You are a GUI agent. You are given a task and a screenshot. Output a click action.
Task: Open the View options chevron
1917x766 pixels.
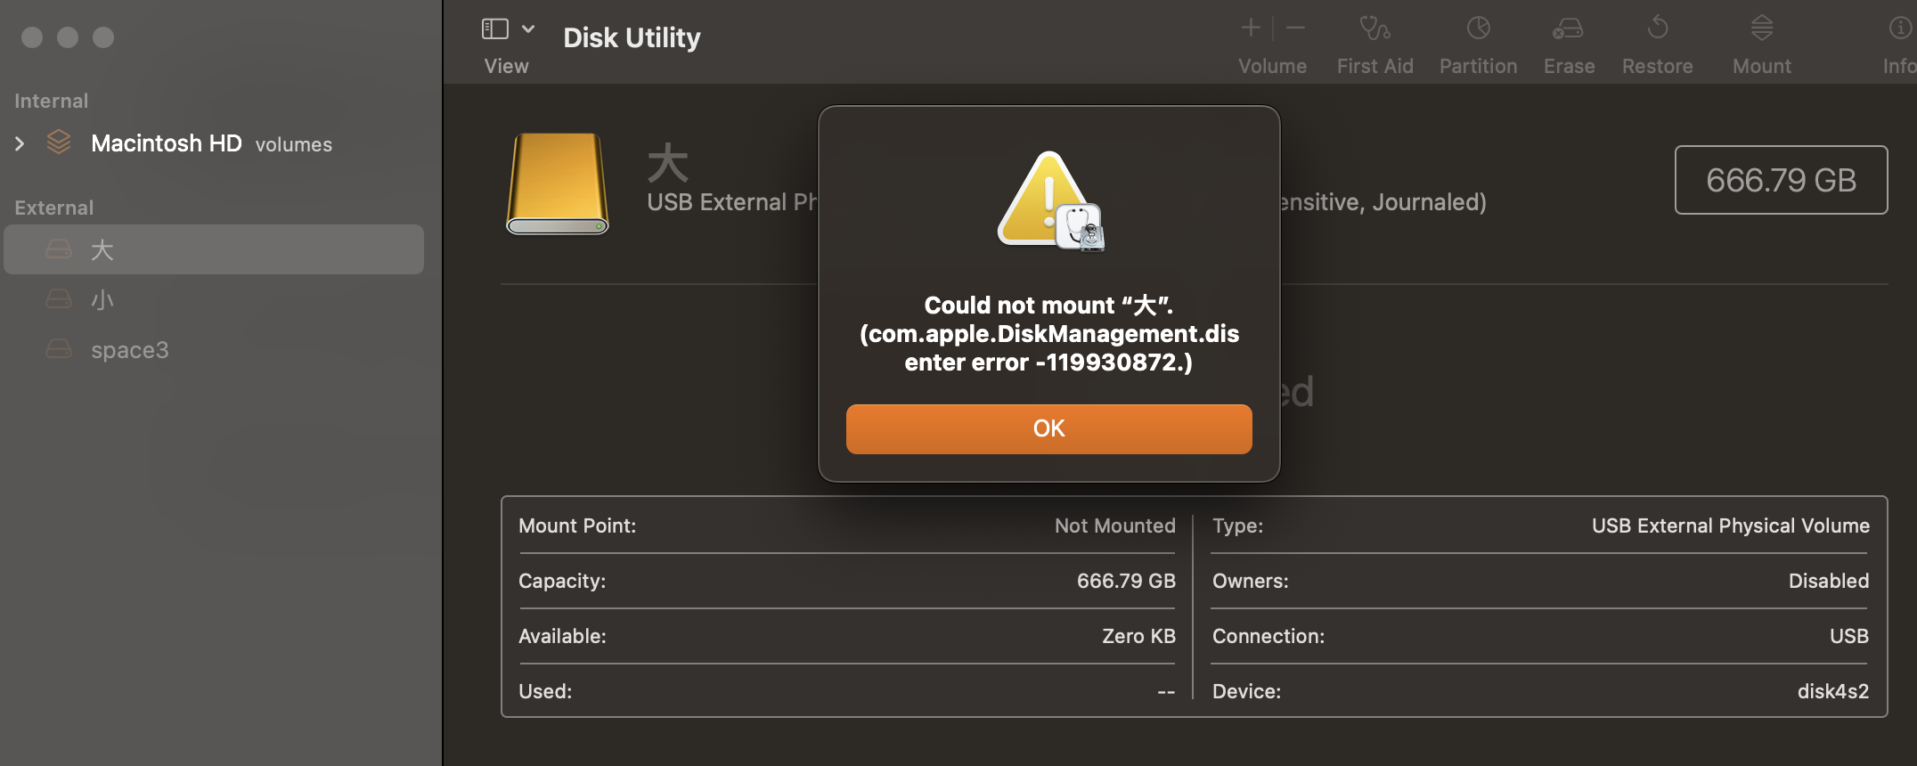point(528,29)
